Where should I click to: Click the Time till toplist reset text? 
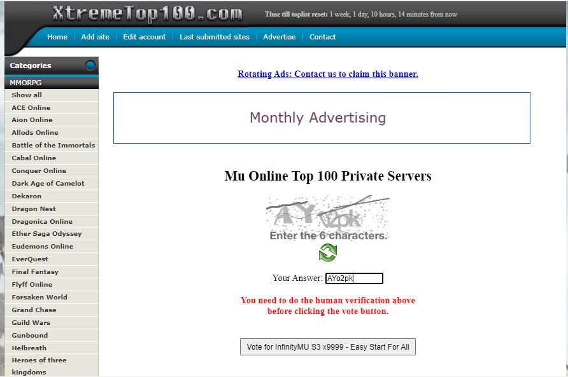[361, 15]
